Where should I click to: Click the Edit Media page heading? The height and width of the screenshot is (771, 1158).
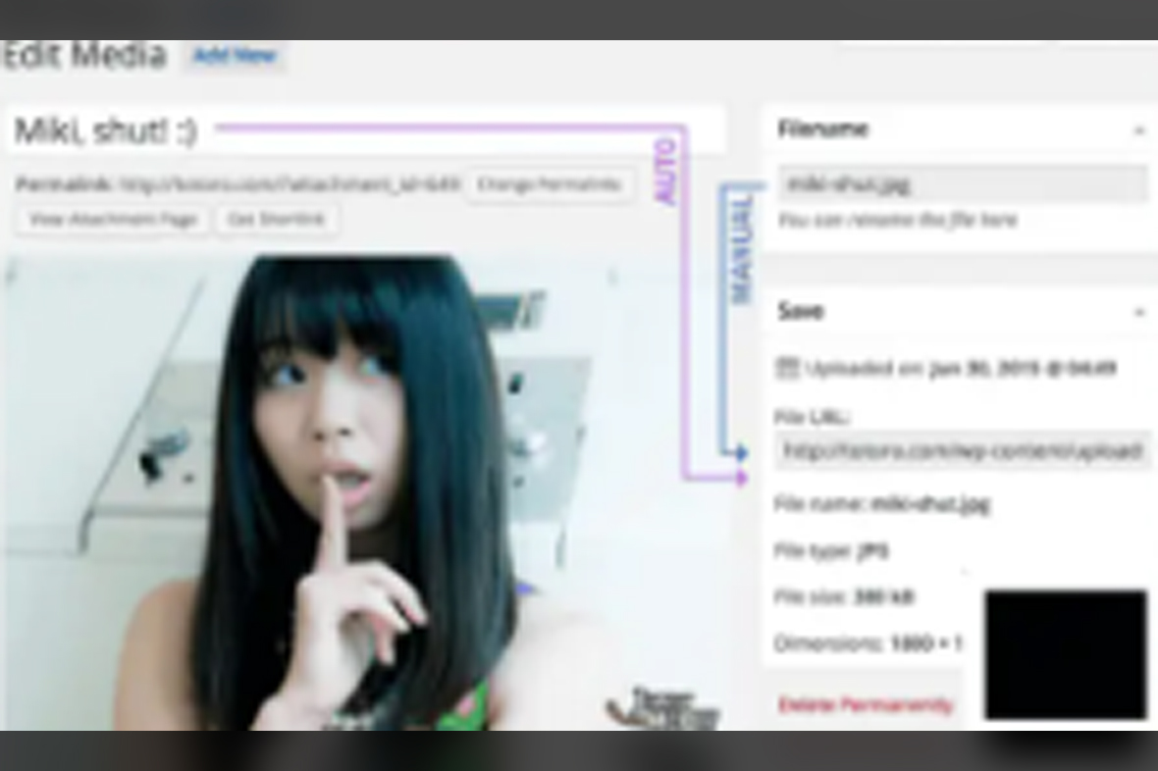coord(83,56)
